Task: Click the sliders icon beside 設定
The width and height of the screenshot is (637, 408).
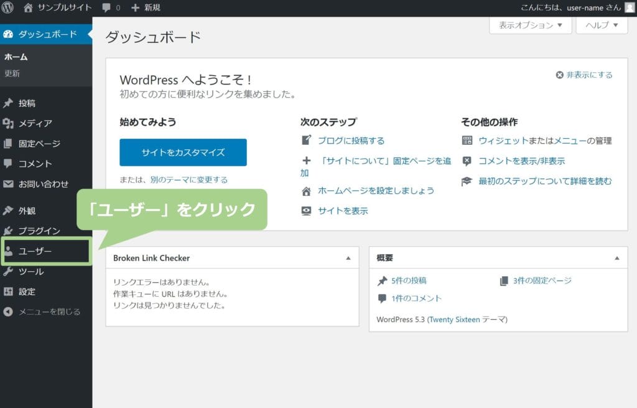Action: 8,291
